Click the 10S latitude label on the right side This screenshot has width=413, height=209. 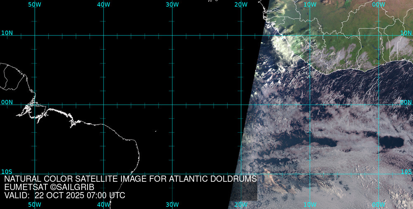click(406, 171)
